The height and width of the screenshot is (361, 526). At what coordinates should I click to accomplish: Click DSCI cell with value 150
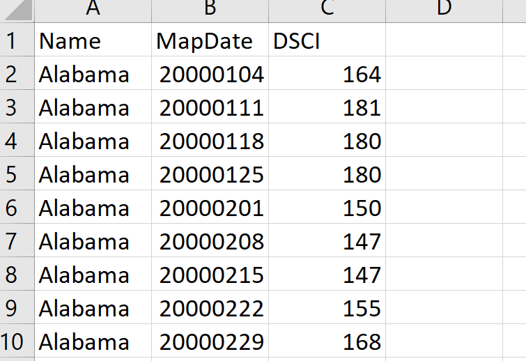coord(327,208)
